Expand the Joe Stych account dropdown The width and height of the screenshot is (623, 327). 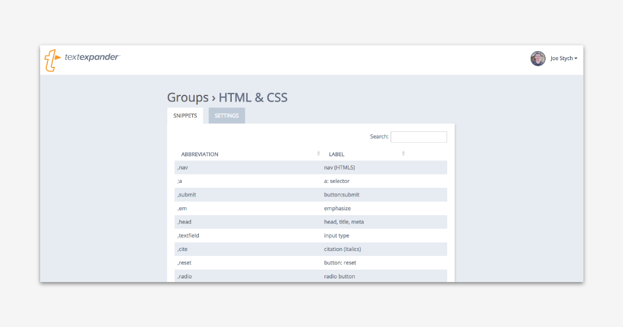pyautogui.click(x=564, y=58)
